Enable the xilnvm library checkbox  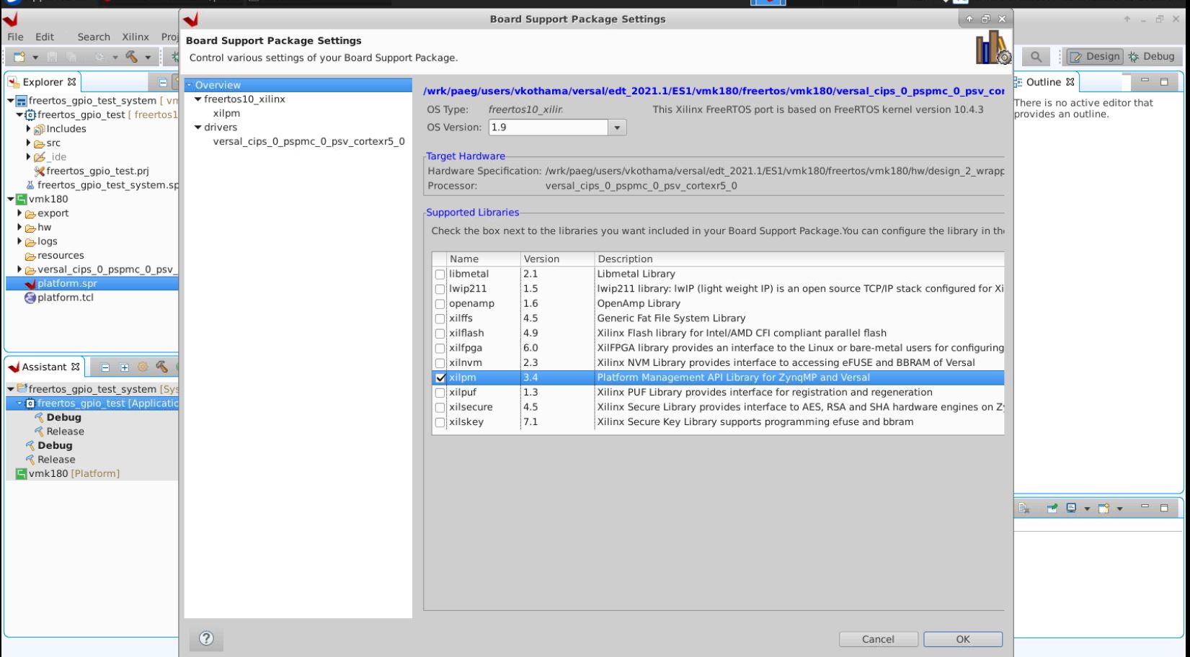440,363
